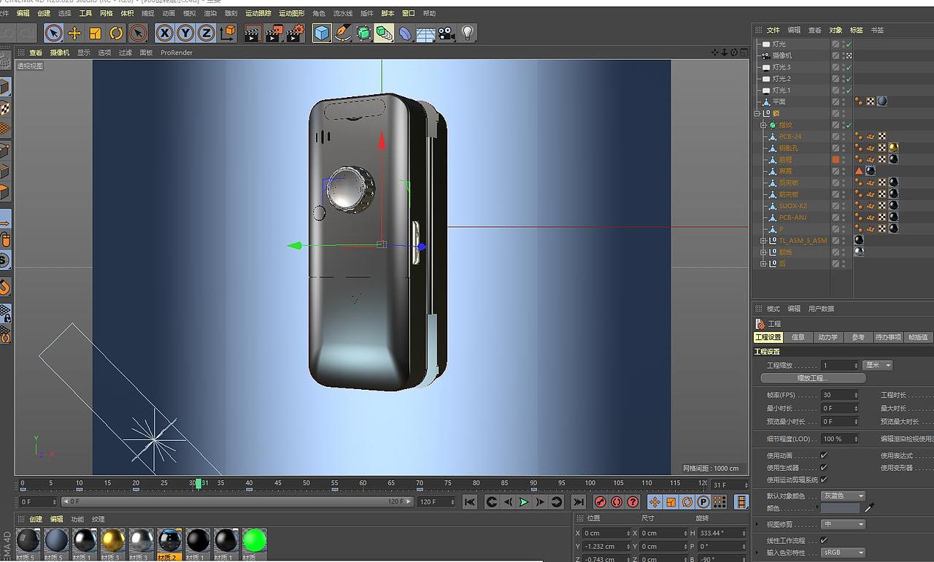Add a camera object
Viewport: 934px width, 562px height.
[447, 33]
